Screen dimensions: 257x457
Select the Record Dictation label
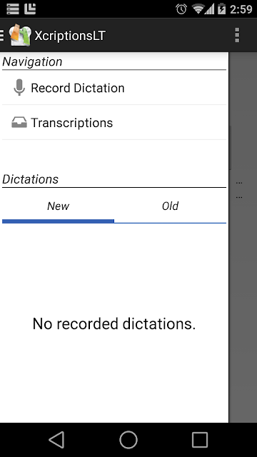(78, 88)
